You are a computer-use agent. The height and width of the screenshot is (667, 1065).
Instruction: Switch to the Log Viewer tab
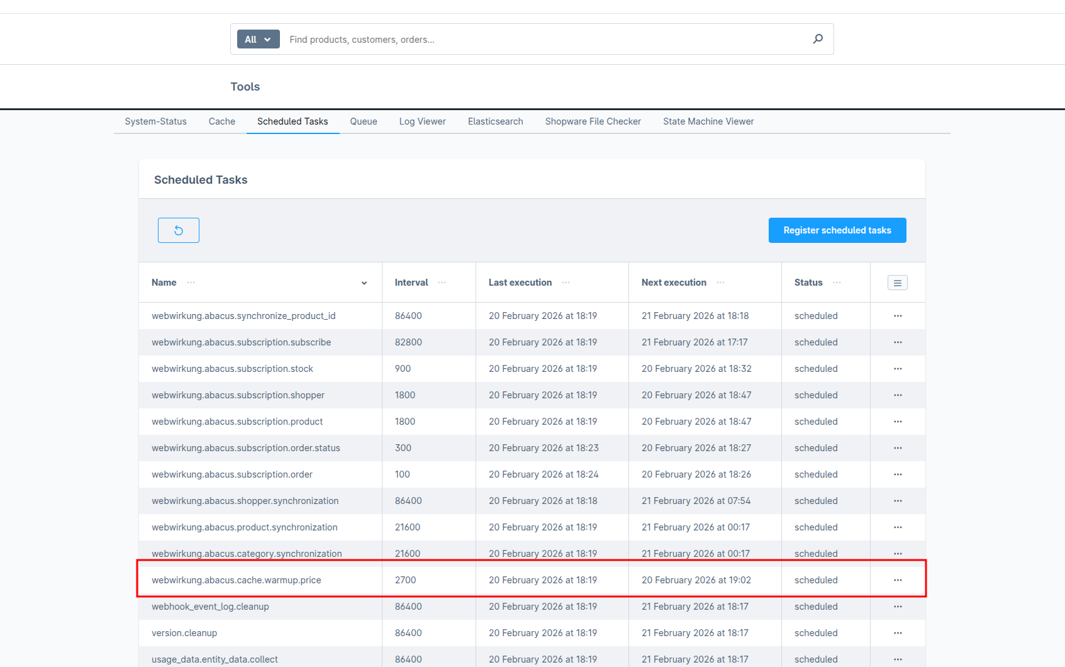(x=422, y=121)
